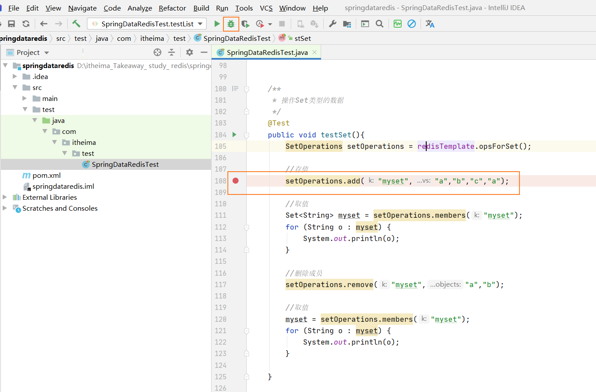Collapse the java folder arrow

click(35, 120)
